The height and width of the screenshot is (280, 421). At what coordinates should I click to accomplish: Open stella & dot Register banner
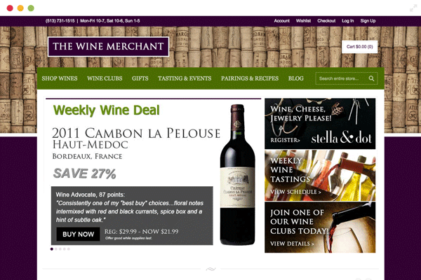point(320,123)
